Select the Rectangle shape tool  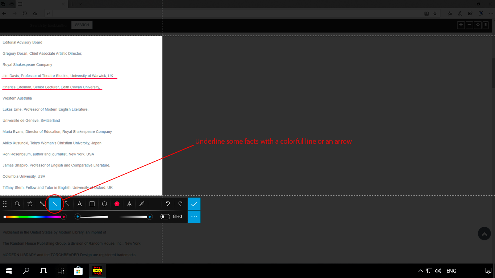pyautogui.click(x=92, y=204)
